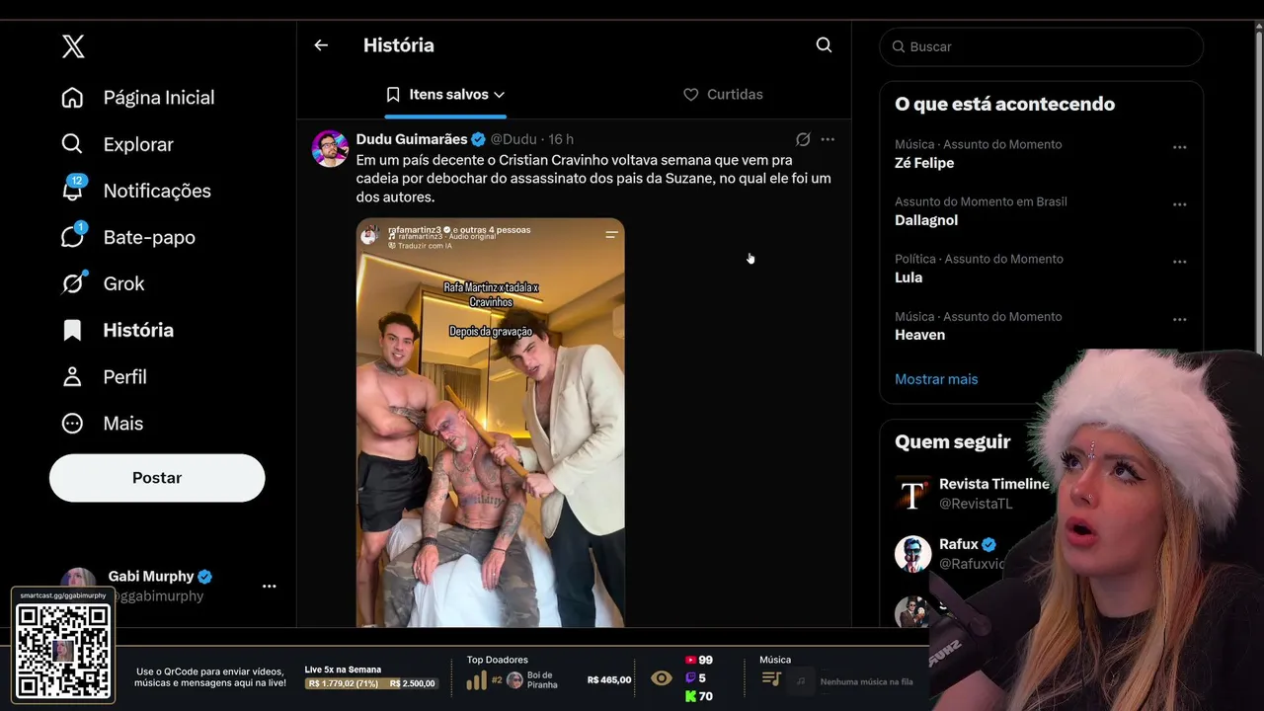Screen dimensions: 1264x711
Task: Click the QR code in the stream overlay
Action: 63,651
